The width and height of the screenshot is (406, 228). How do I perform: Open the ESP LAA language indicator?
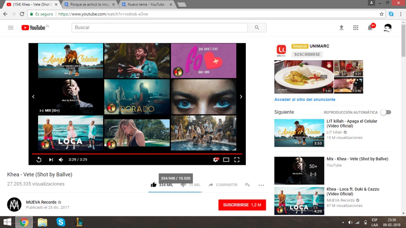point(375,222)
